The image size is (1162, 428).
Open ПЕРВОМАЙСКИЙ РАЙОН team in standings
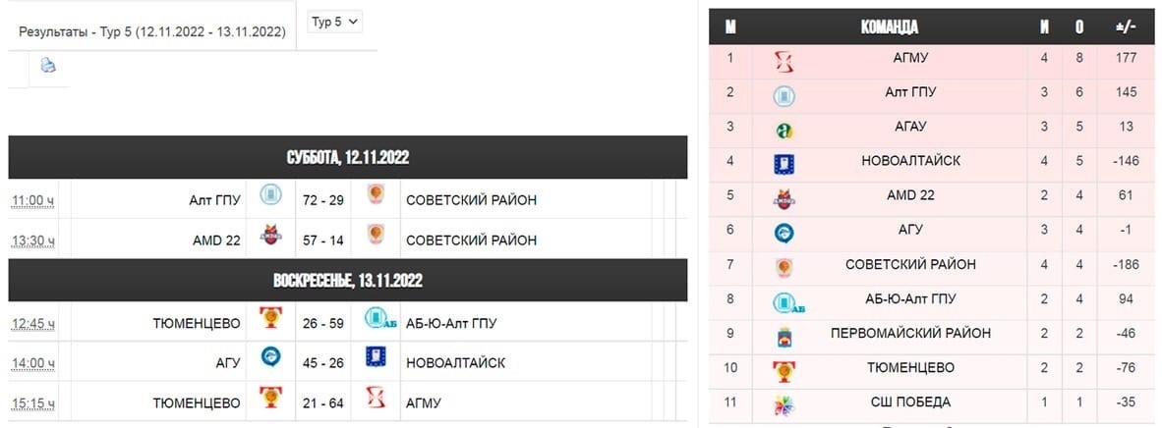click(910, 333)
